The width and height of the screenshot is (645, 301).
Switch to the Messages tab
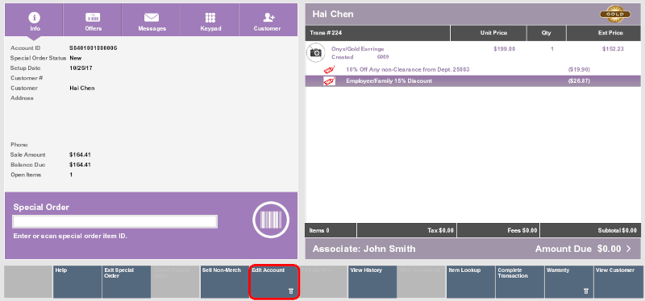(x=152, y=20)
